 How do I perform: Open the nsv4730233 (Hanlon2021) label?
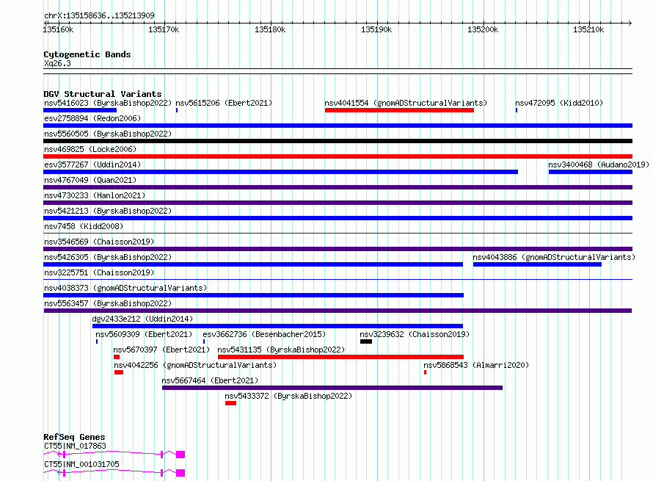[x=95, y=195]
